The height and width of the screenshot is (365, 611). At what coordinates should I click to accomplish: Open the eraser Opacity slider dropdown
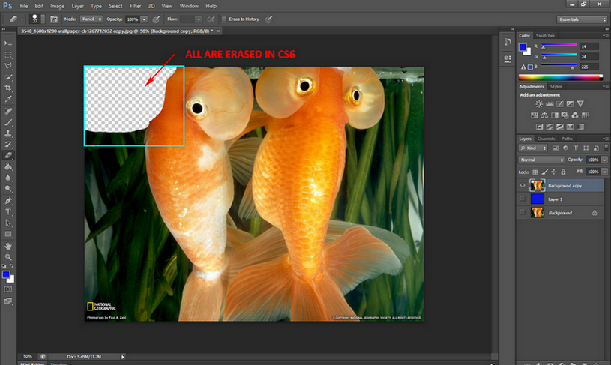pyautogui.click(x=144, y=19)
